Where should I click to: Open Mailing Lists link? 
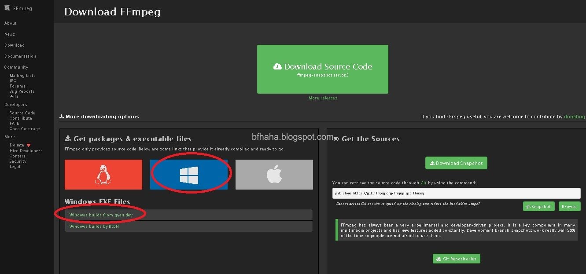22,76
